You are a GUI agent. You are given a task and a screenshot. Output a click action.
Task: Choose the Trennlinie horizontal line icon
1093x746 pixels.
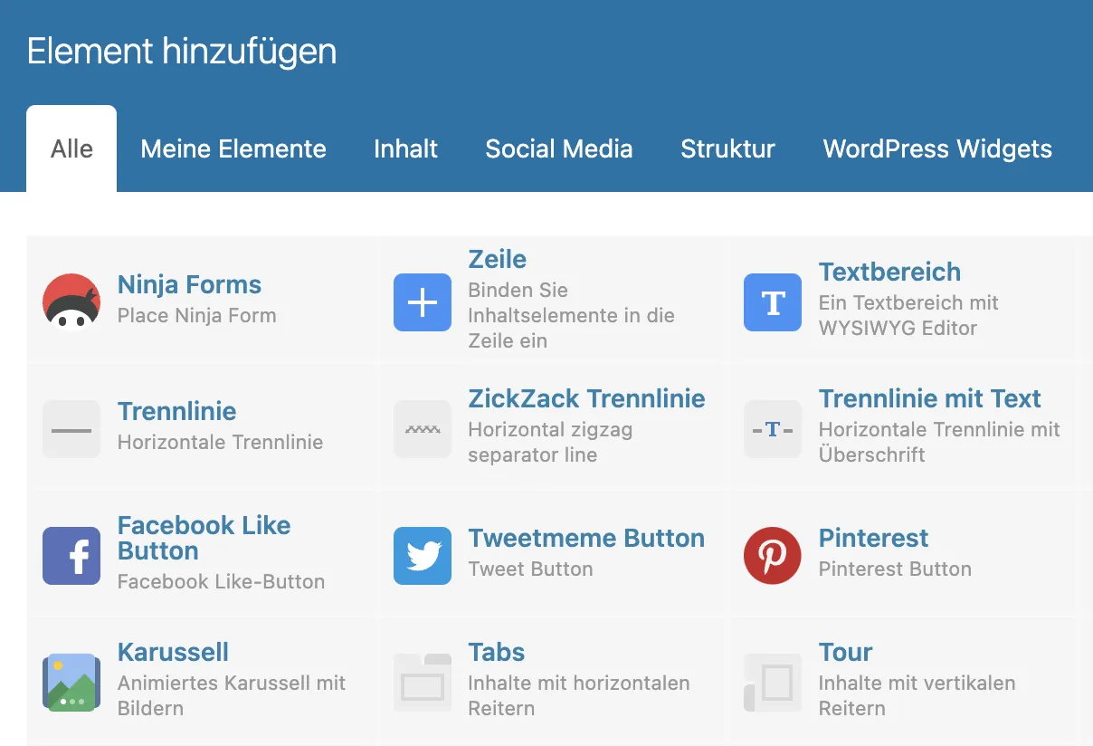click(71, 429)
